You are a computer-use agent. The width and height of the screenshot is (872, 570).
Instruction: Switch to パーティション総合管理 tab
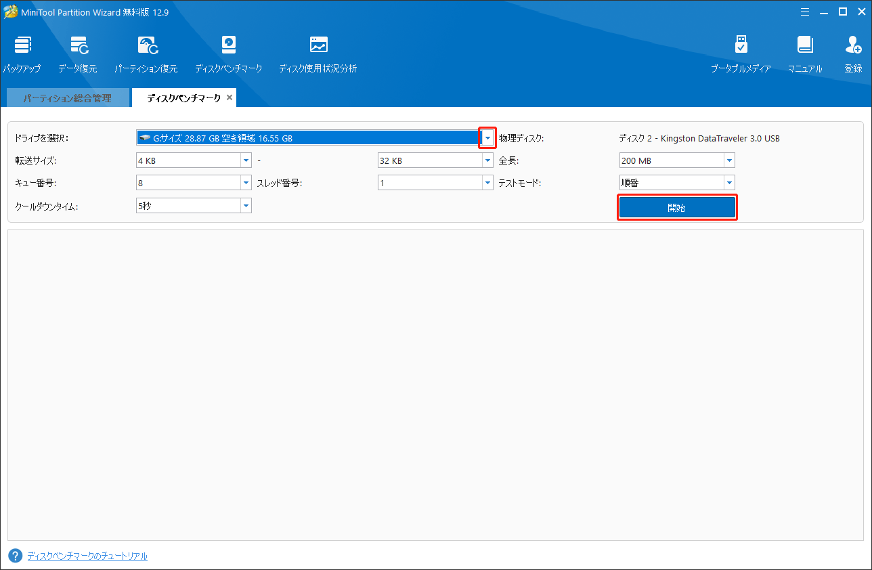point(67,98)
